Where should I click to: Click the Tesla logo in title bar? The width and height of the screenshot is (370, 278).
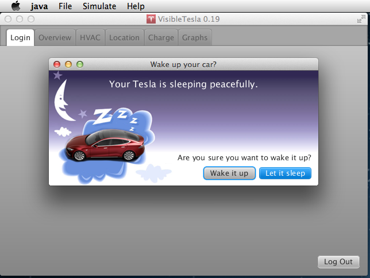click(x=151, y=19)
